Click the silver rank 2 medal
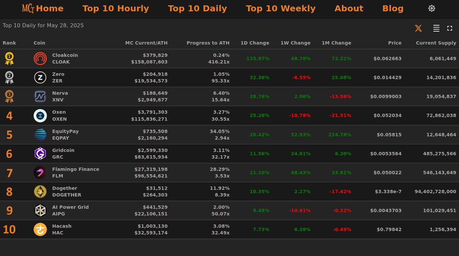459x256 pixels. (x=9, y=78)
